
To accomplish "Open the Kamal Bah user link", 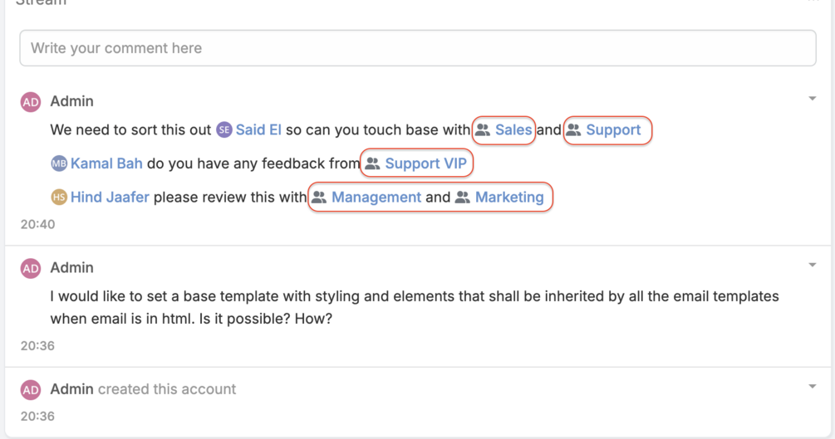I will coord(107,164).
